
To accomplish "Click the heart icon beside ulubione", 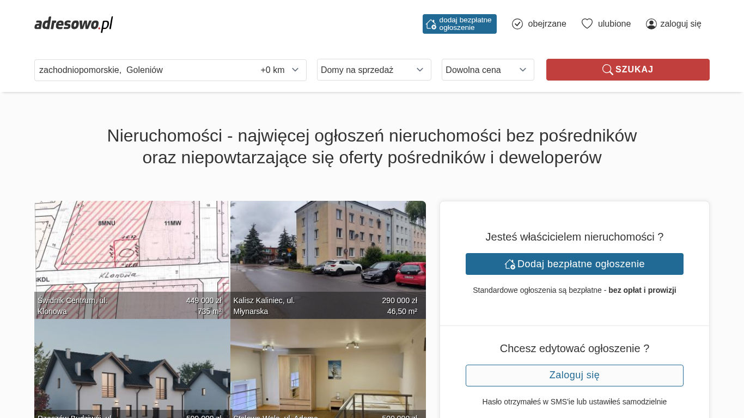I will coord(587,24).
